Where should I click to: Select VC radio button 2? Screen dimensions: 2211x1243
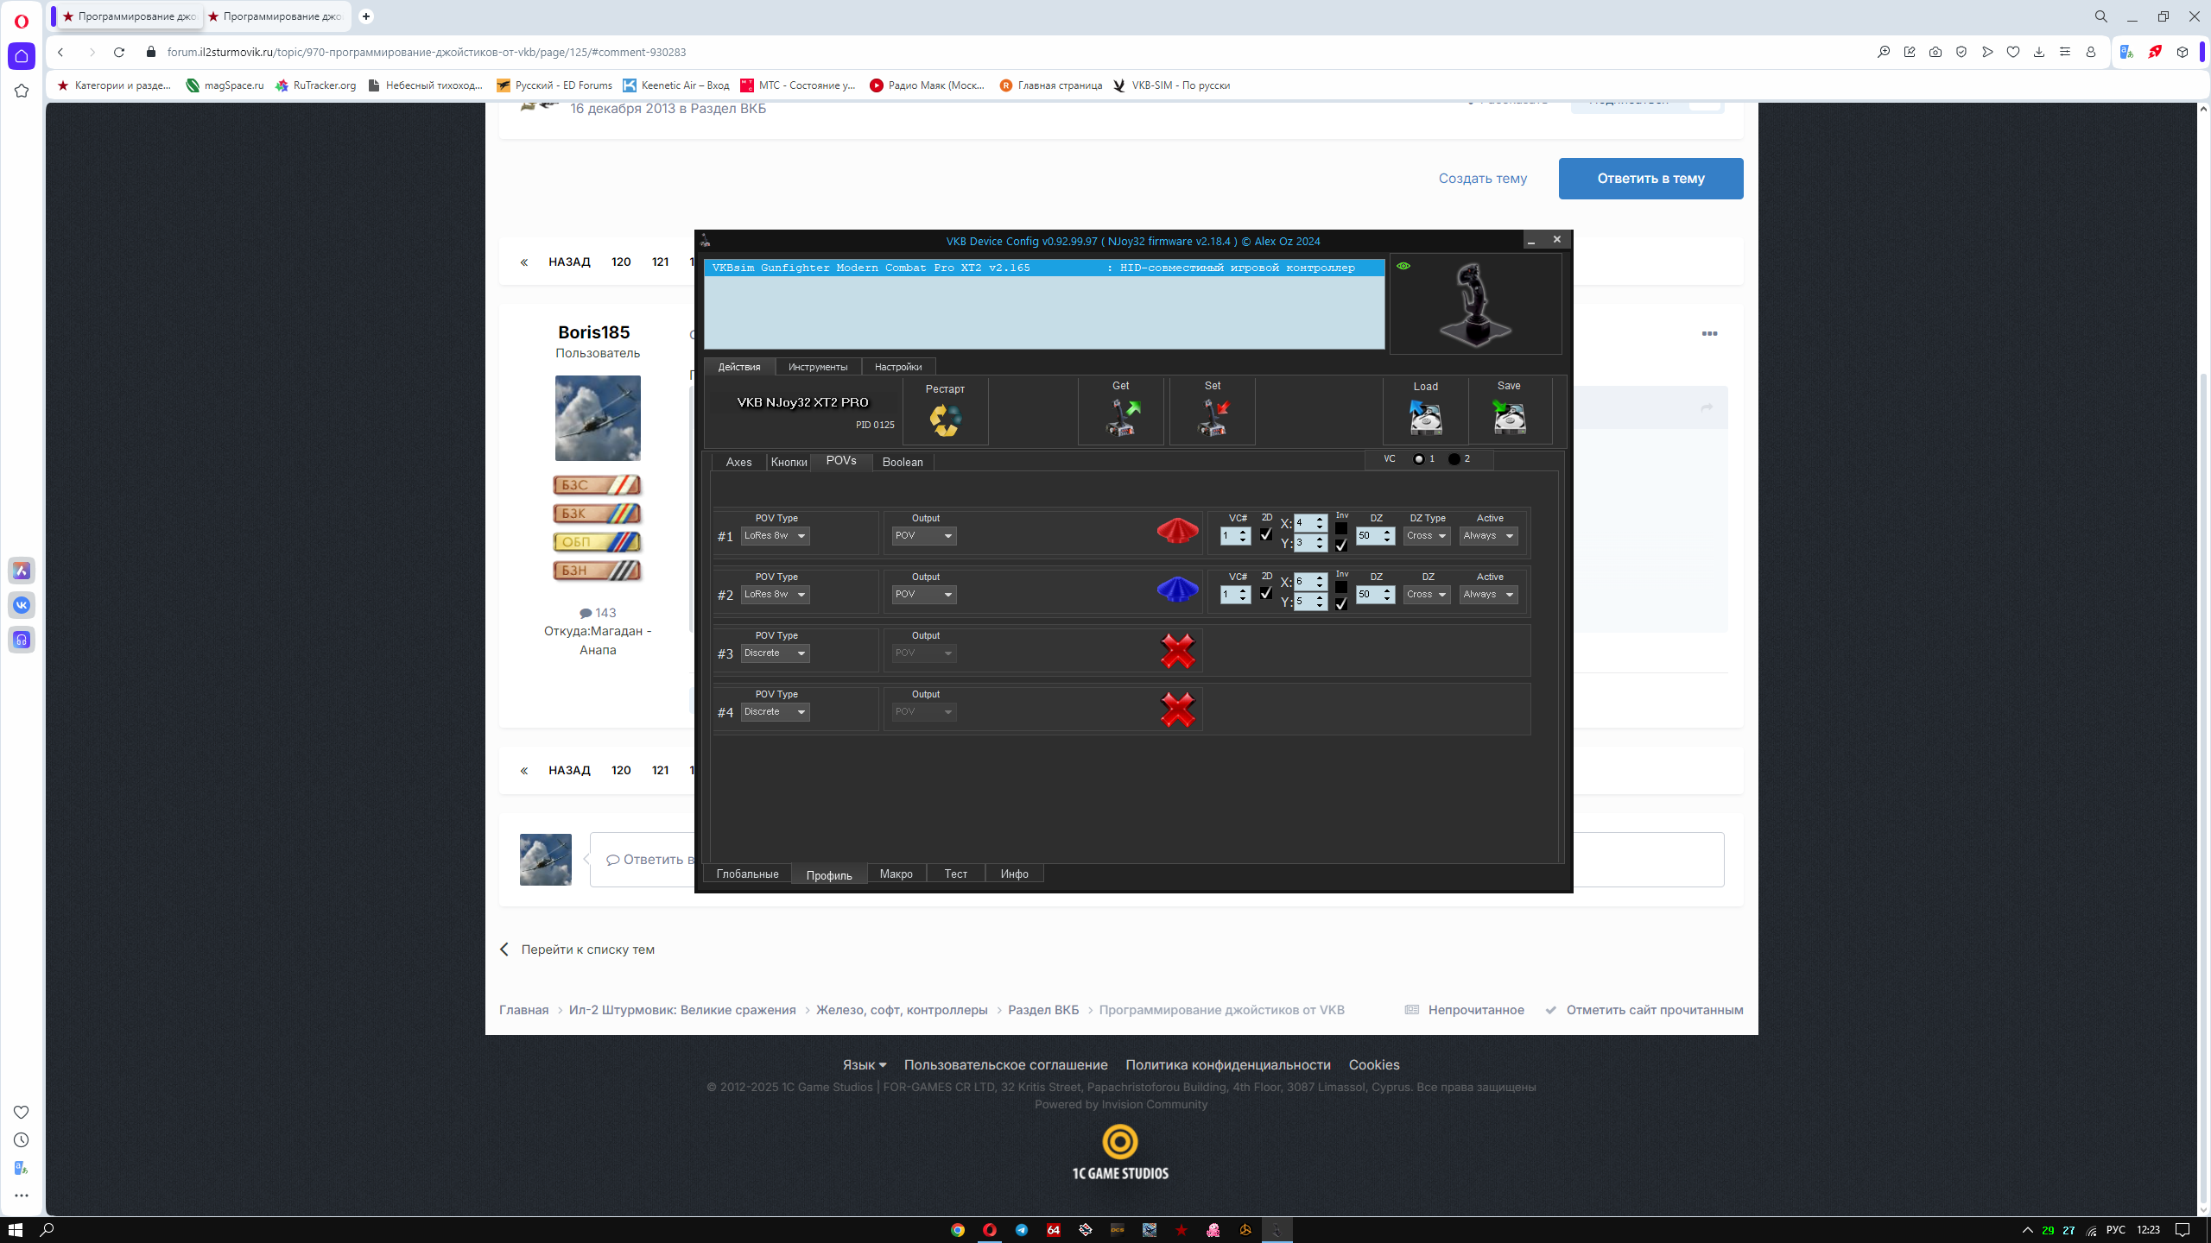(1454, 459)
